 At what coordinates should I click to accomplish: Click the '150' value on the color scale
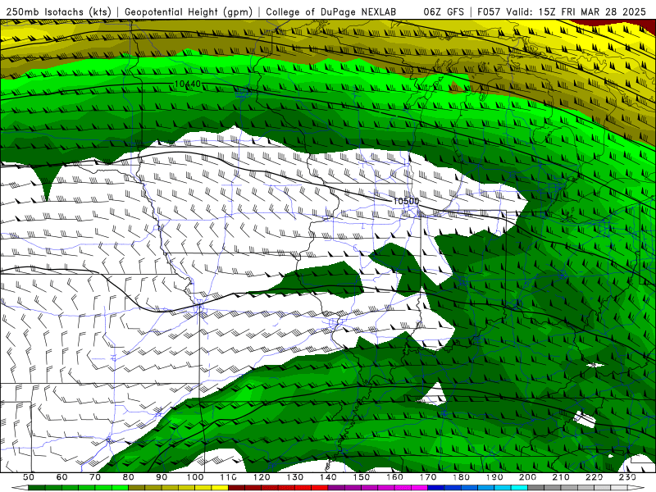point(362,477)
